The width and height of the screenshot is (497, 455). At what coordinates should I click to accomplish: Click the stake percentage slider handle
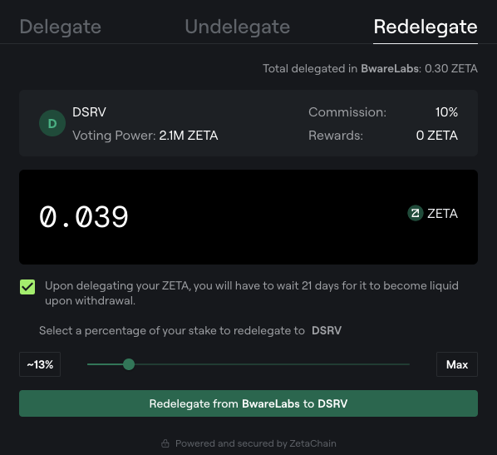click(x=129, y=364)
